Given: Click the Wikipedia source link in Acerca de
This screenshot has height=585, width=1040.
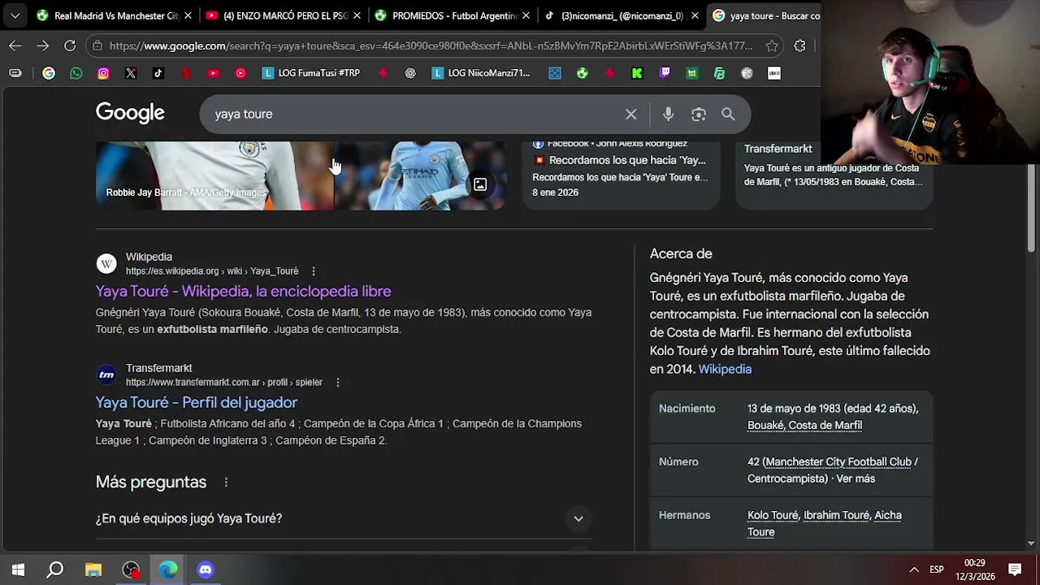Looking at the screenshot, I should click(725, 370).
